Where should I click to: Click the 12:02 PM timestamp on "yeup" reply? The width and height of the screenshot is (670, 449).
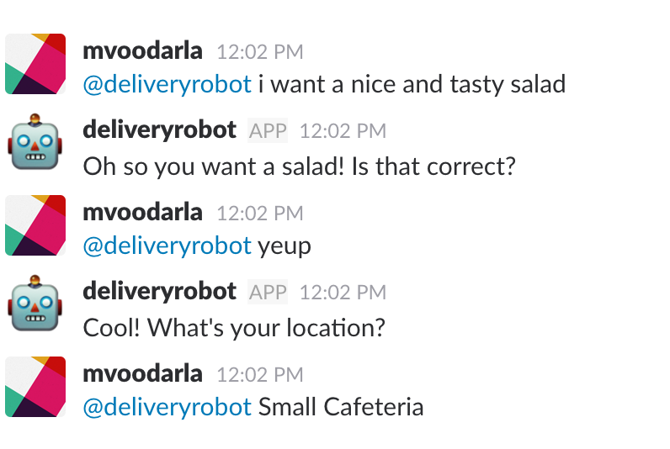coord(259,213)
